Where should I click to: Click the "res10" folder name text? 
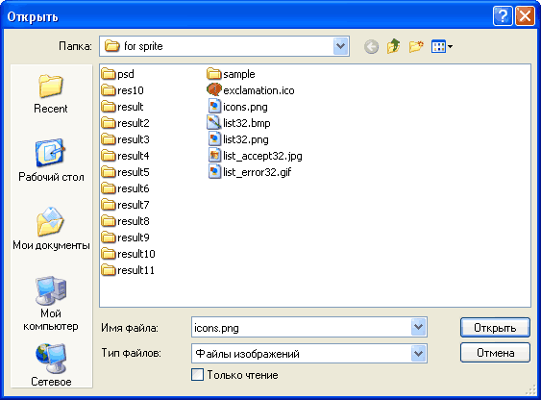pyautogui.click(x=131, y=90)
